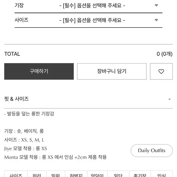The height and width of the screenshot is (177, 177).
Task: Open the 사이즈 required option selector
Action: 92,20
